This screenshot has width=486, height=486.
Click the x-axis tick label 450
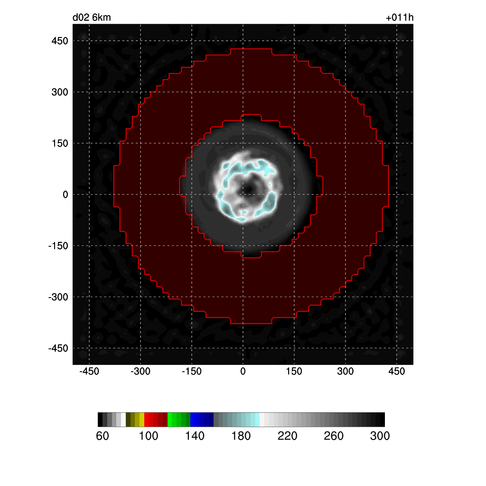(x=397, y=372)
